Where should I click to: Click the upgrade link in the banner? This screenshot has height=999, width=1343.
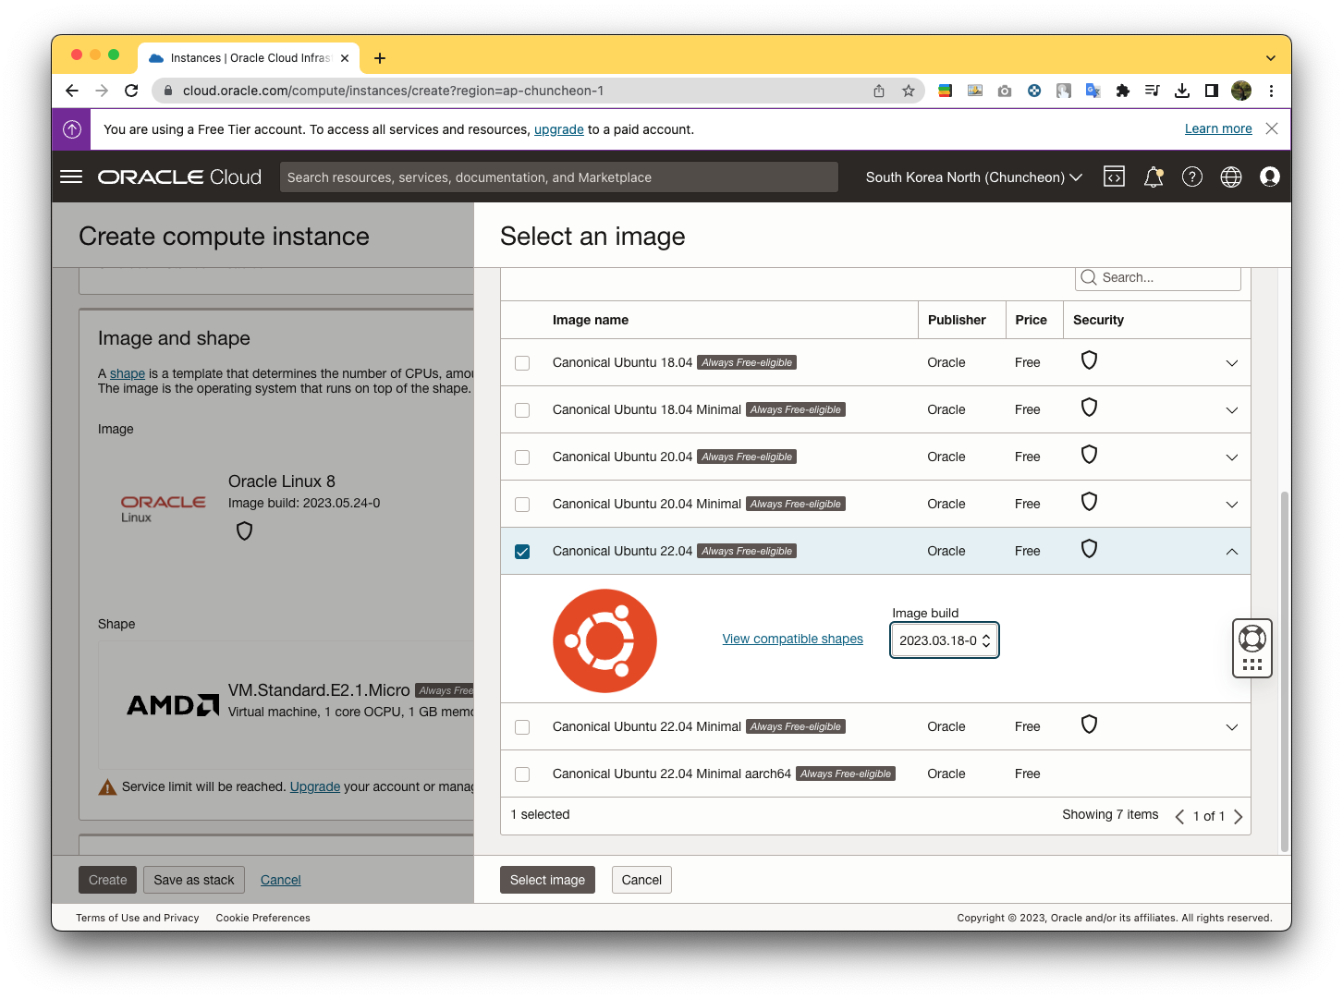(559, 129)
